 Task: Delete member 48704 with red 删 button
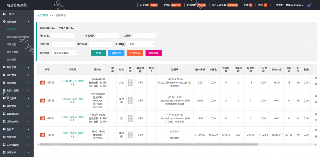pos(43,118)
